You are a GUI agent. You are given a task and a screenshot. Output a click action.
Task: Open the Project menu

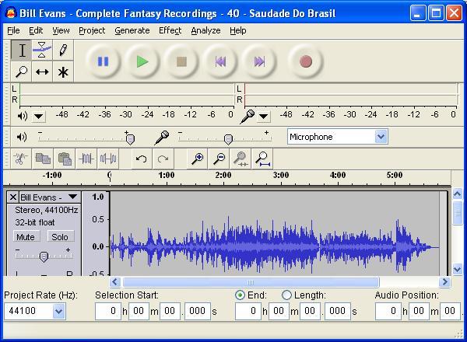92,30
